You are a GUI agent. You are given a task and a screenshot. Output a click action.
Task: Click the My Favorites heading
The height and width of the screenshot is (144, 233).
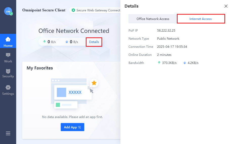(x=40, y=68)
